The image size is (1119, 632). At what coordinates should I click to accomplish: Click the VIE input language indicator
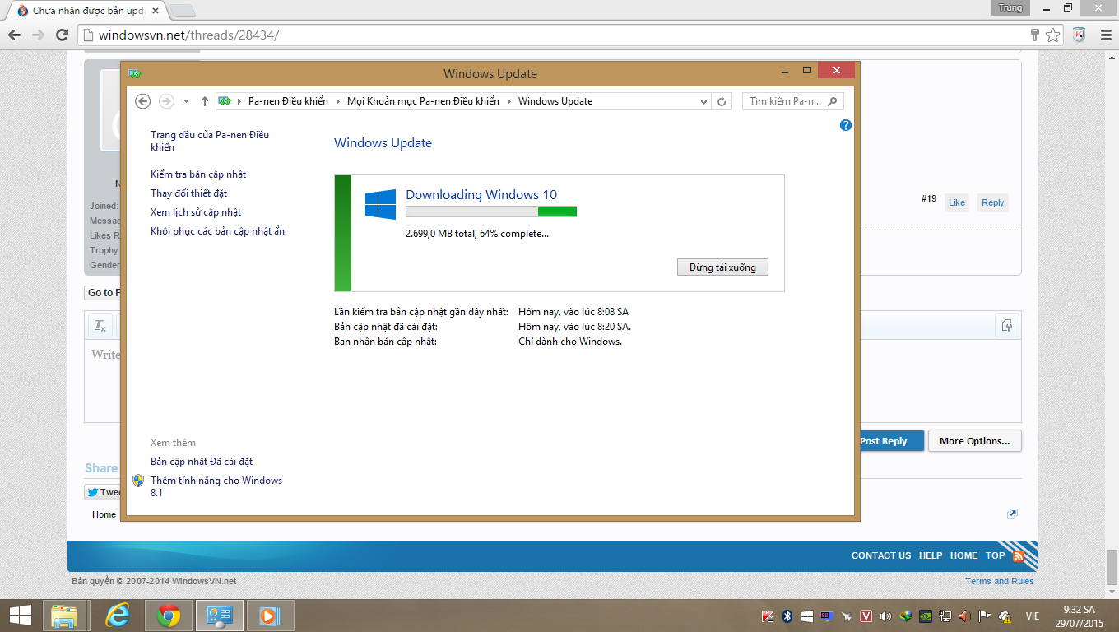coord(1032,616)
